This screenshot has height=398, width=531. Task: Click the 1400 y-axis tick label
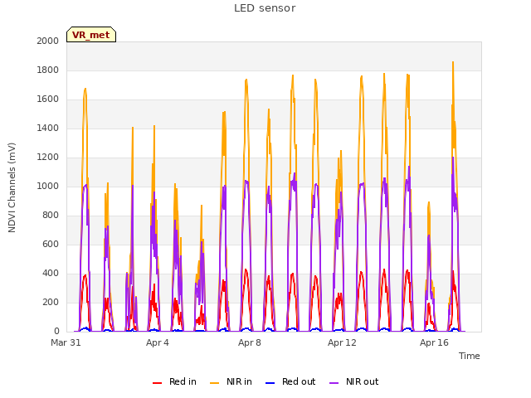click(x=48, y=128)
